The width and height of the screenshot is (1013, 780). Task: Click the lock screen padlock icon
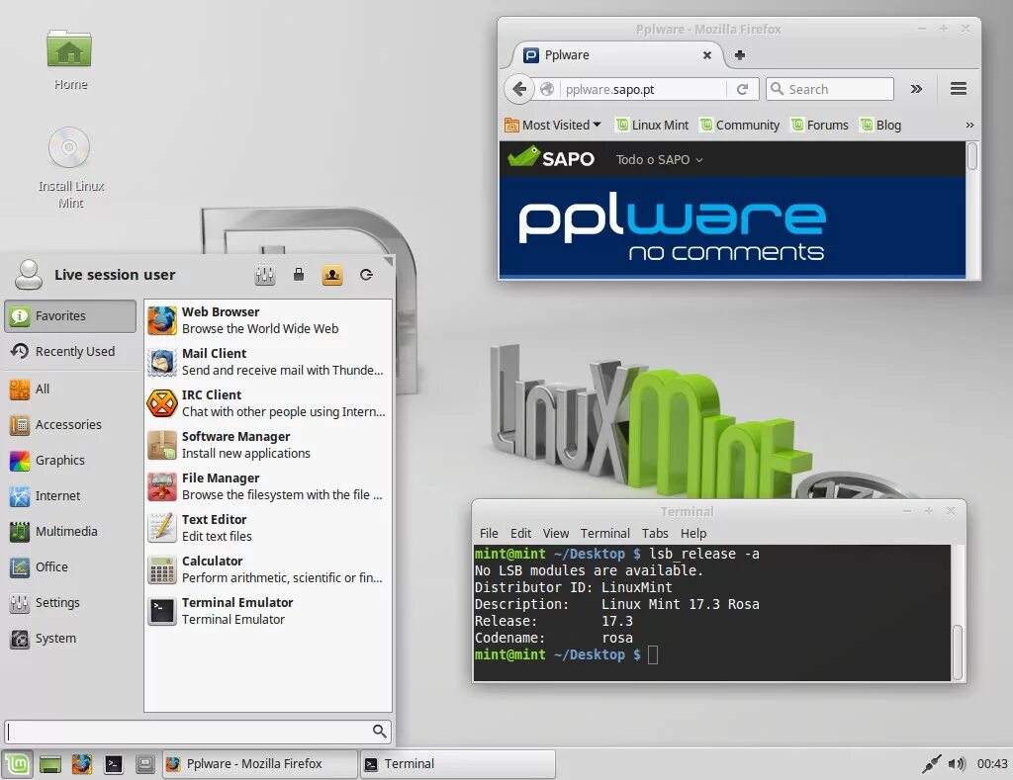tap(299, 275)
